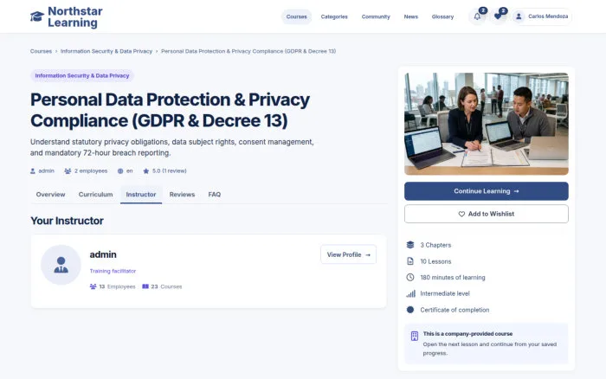Click the person icon beside admin author
Viewport: 606px width, 379px height.
coord(33,171)
